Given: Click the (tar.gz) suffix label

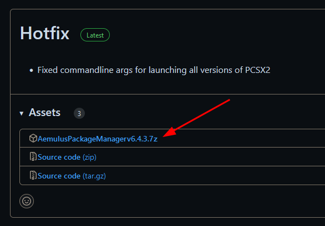Looking at the screenshot, I should (94, 176).
